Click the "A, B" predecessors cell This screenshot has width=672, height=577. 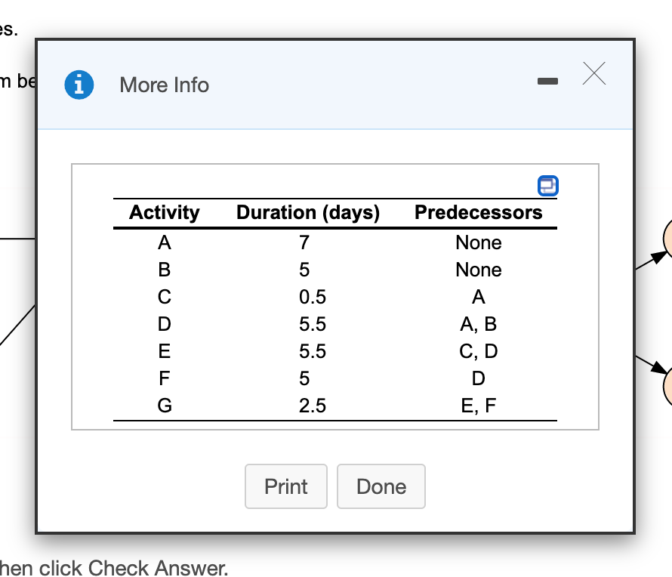point(478,325)
